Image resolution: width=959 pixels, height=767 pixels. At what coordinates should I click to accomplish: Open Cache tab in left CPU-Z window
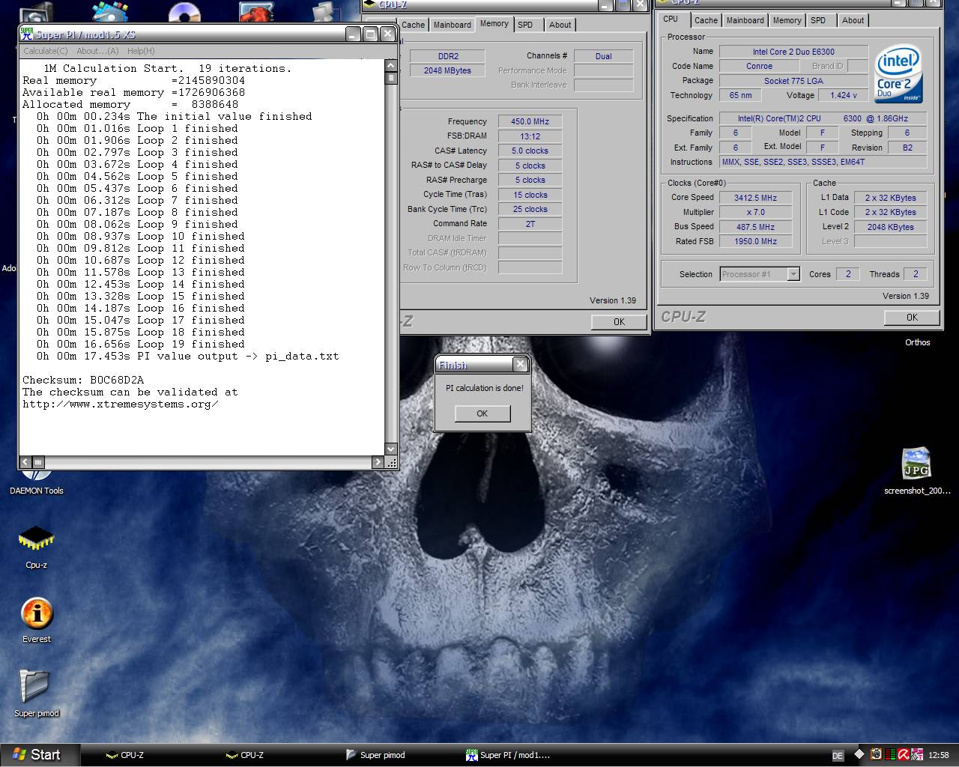point(413,25)
